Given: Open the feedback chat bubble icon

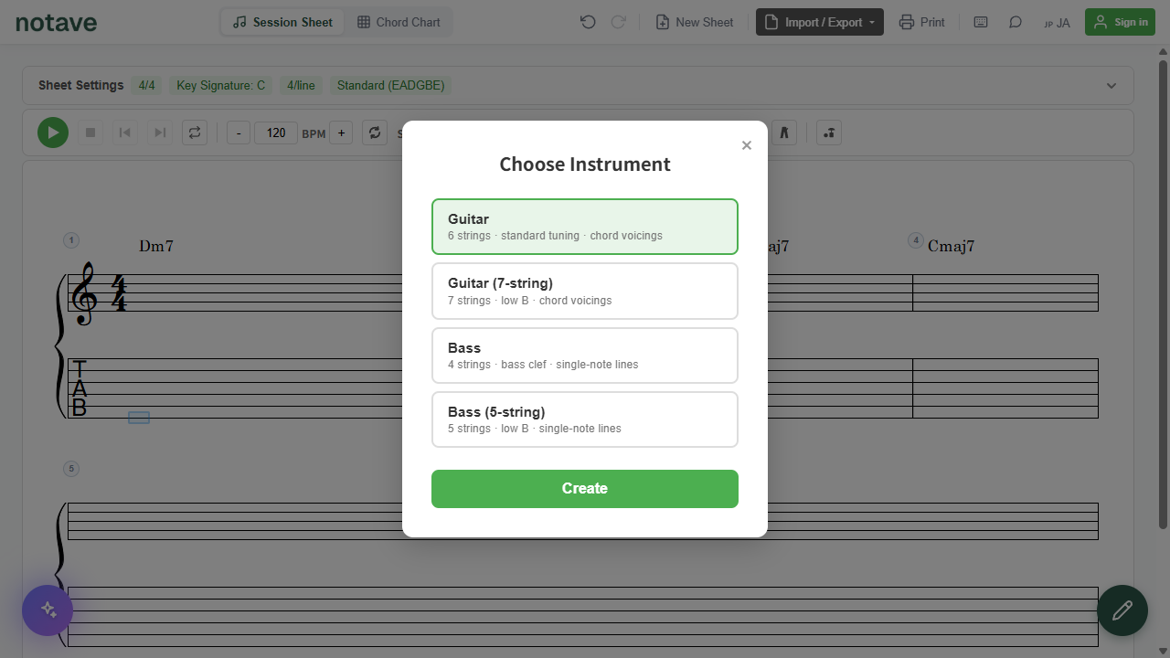Looking at the screenshot, I should coord(1016,22).
